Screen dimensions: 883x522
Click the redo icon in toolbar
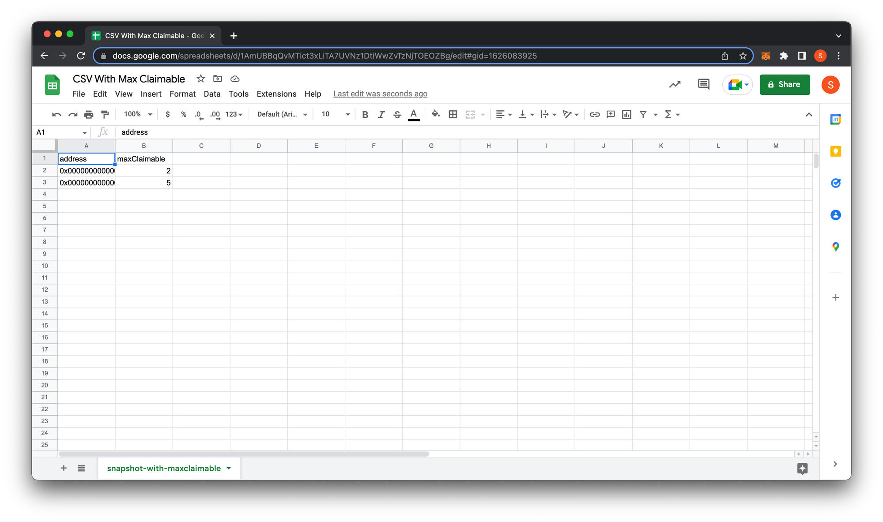(x=73, y=114)
